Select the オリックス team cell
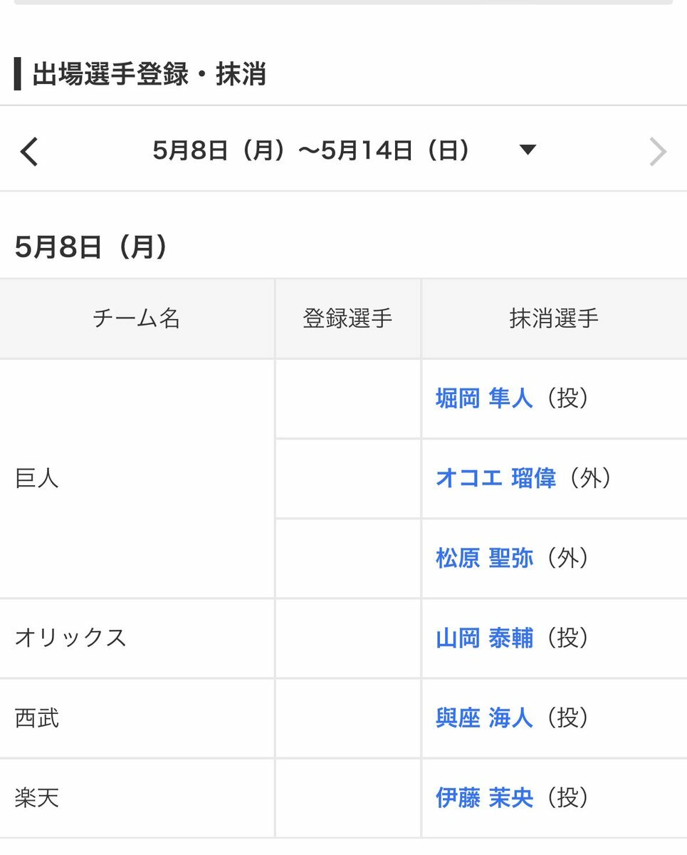Image resolution: width=687 pixels, height=855 pixels. tap(70, 638)
